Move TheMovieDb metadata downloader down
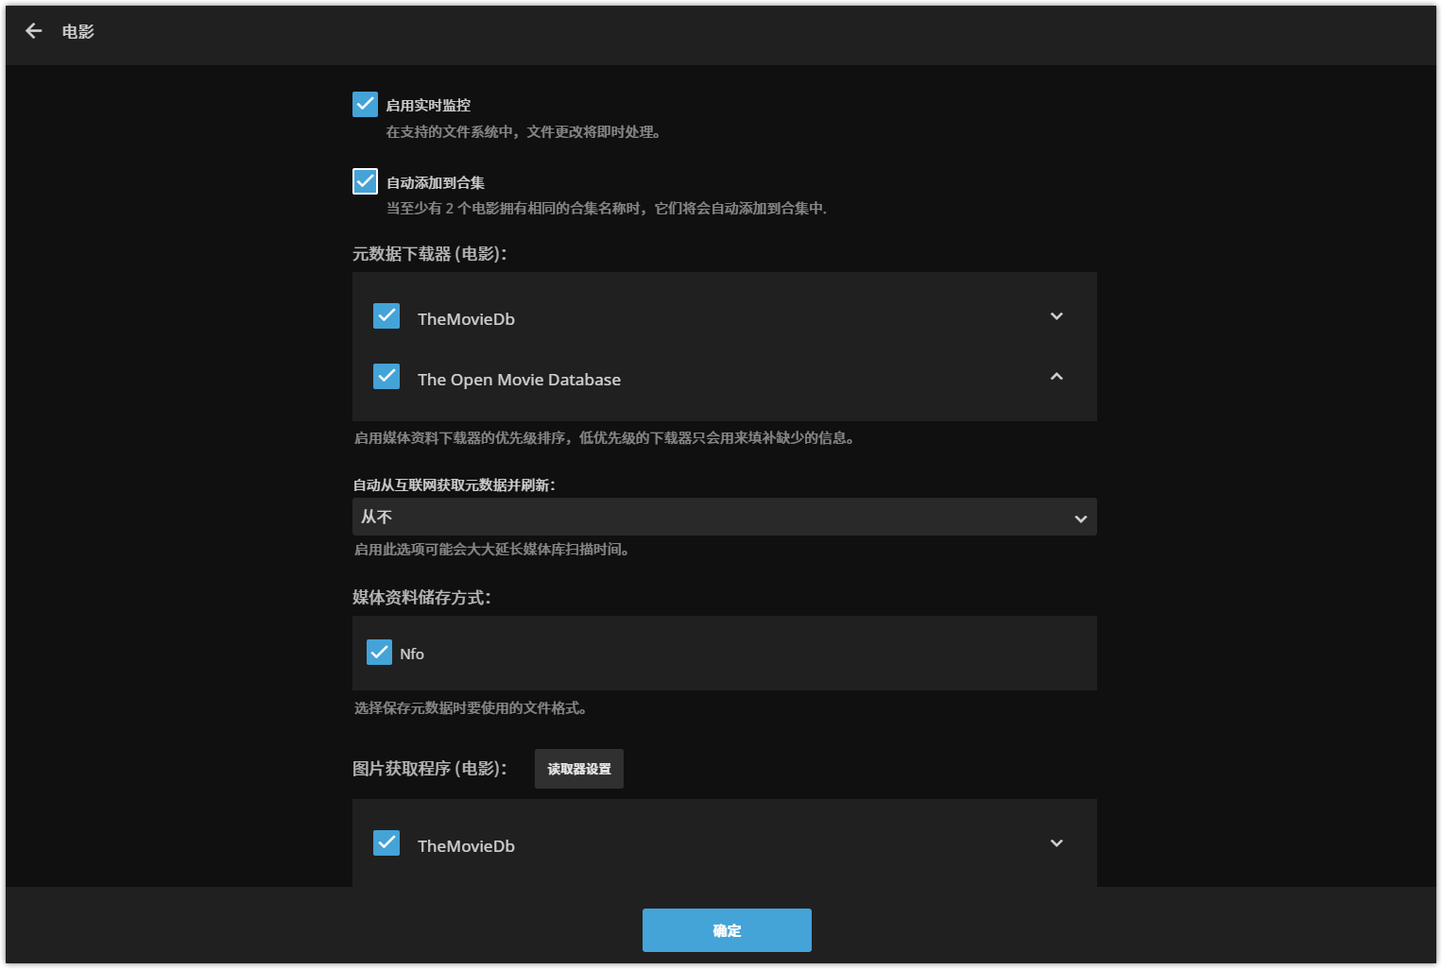1442x969 pixels. click(x=1056, y=316)
